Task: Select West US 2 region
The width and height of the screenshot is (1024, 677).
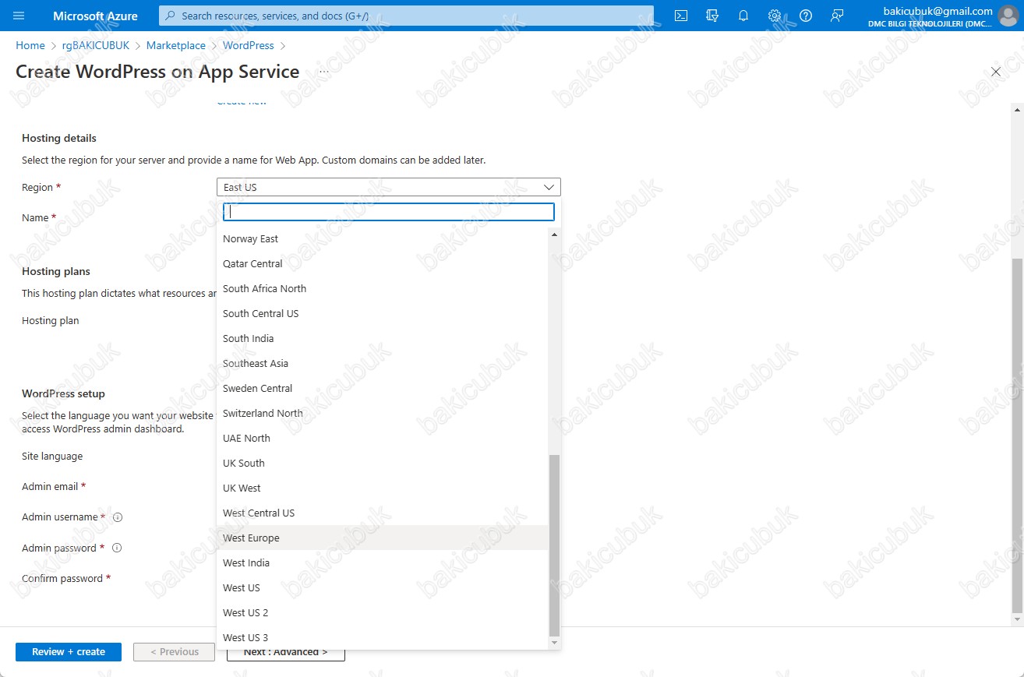Action: 383,612
